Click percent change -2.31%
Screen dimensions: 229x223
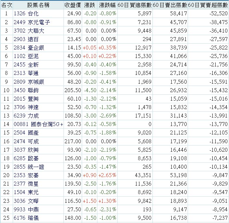(108, 209)
